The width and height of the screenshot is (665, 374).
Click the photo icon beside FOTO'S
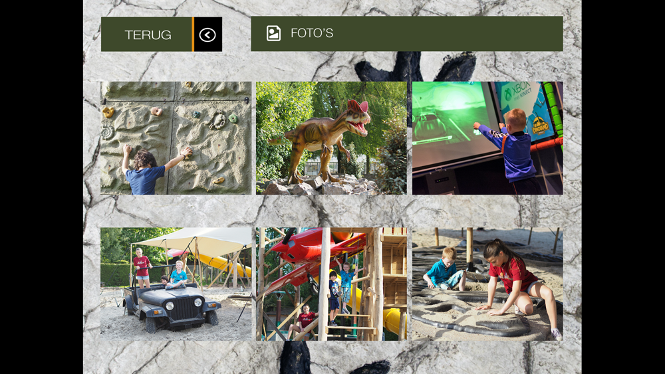[x=273, y=33]
